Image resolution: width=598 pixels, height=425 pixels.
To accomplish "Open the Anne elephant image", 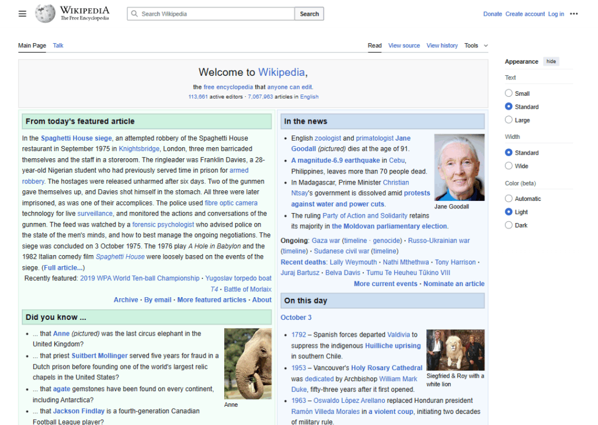I will point(248,363).
